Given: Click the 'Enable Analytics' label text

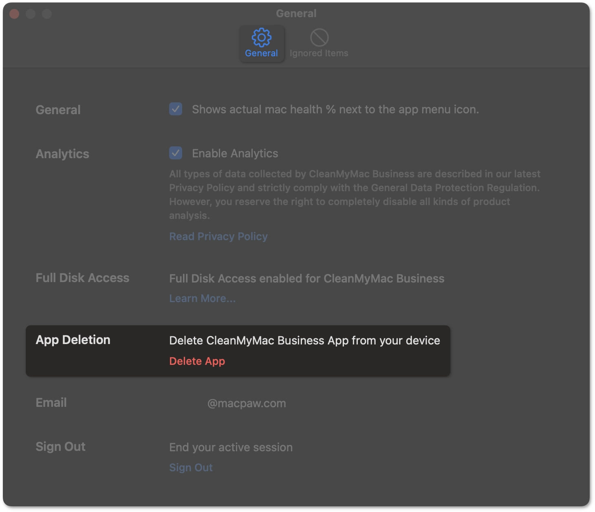Looking at the screenshot, I should pyautogui.click(x=235, y=153).
